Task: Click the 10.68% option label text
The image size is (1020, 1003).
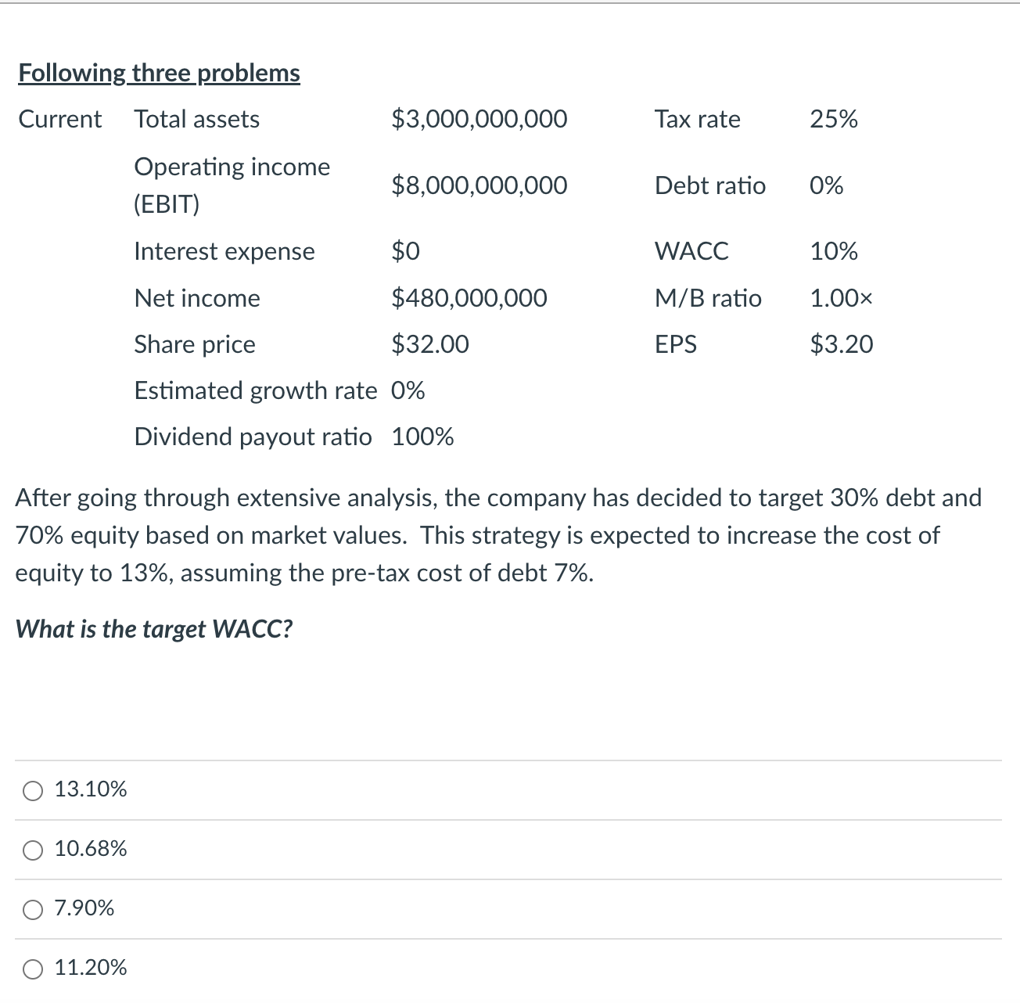Action: pyautogui.click(x=90, y=848)
